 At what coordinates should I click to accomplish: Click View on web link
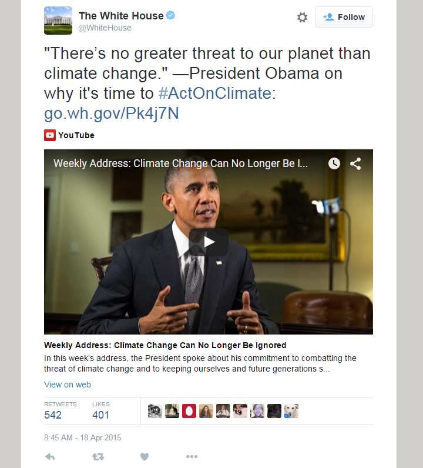tap(68, 385)
